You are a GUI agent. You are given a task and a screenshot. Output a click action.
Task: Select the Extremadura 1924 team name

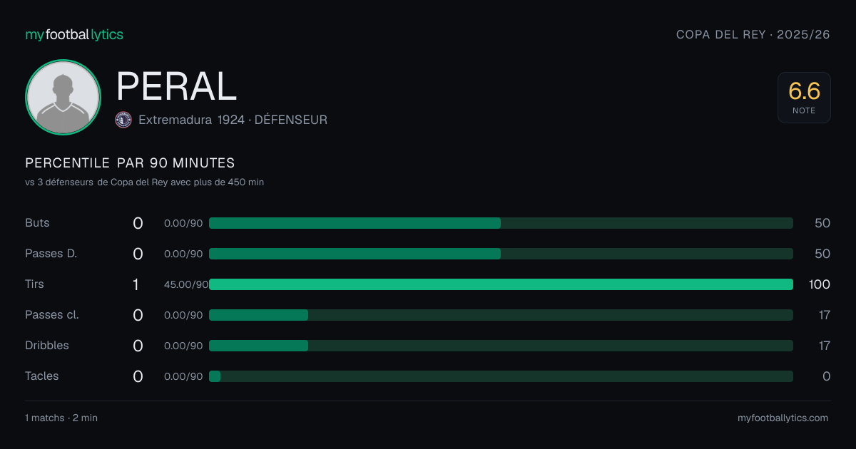191,120
